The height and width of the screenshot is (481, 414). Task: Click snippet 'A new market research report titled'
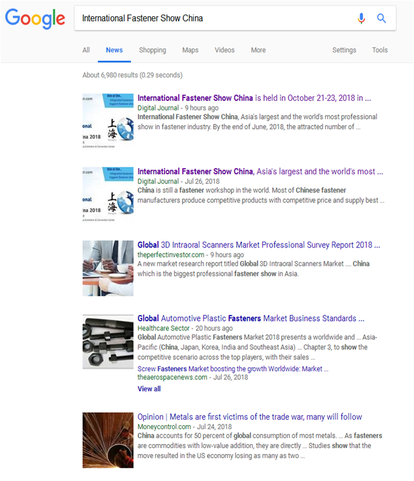coord(188,264)
